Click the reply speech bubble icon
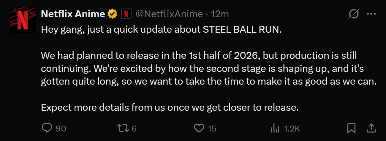Screen dimensions: 386x141 [x=47, y=128]
